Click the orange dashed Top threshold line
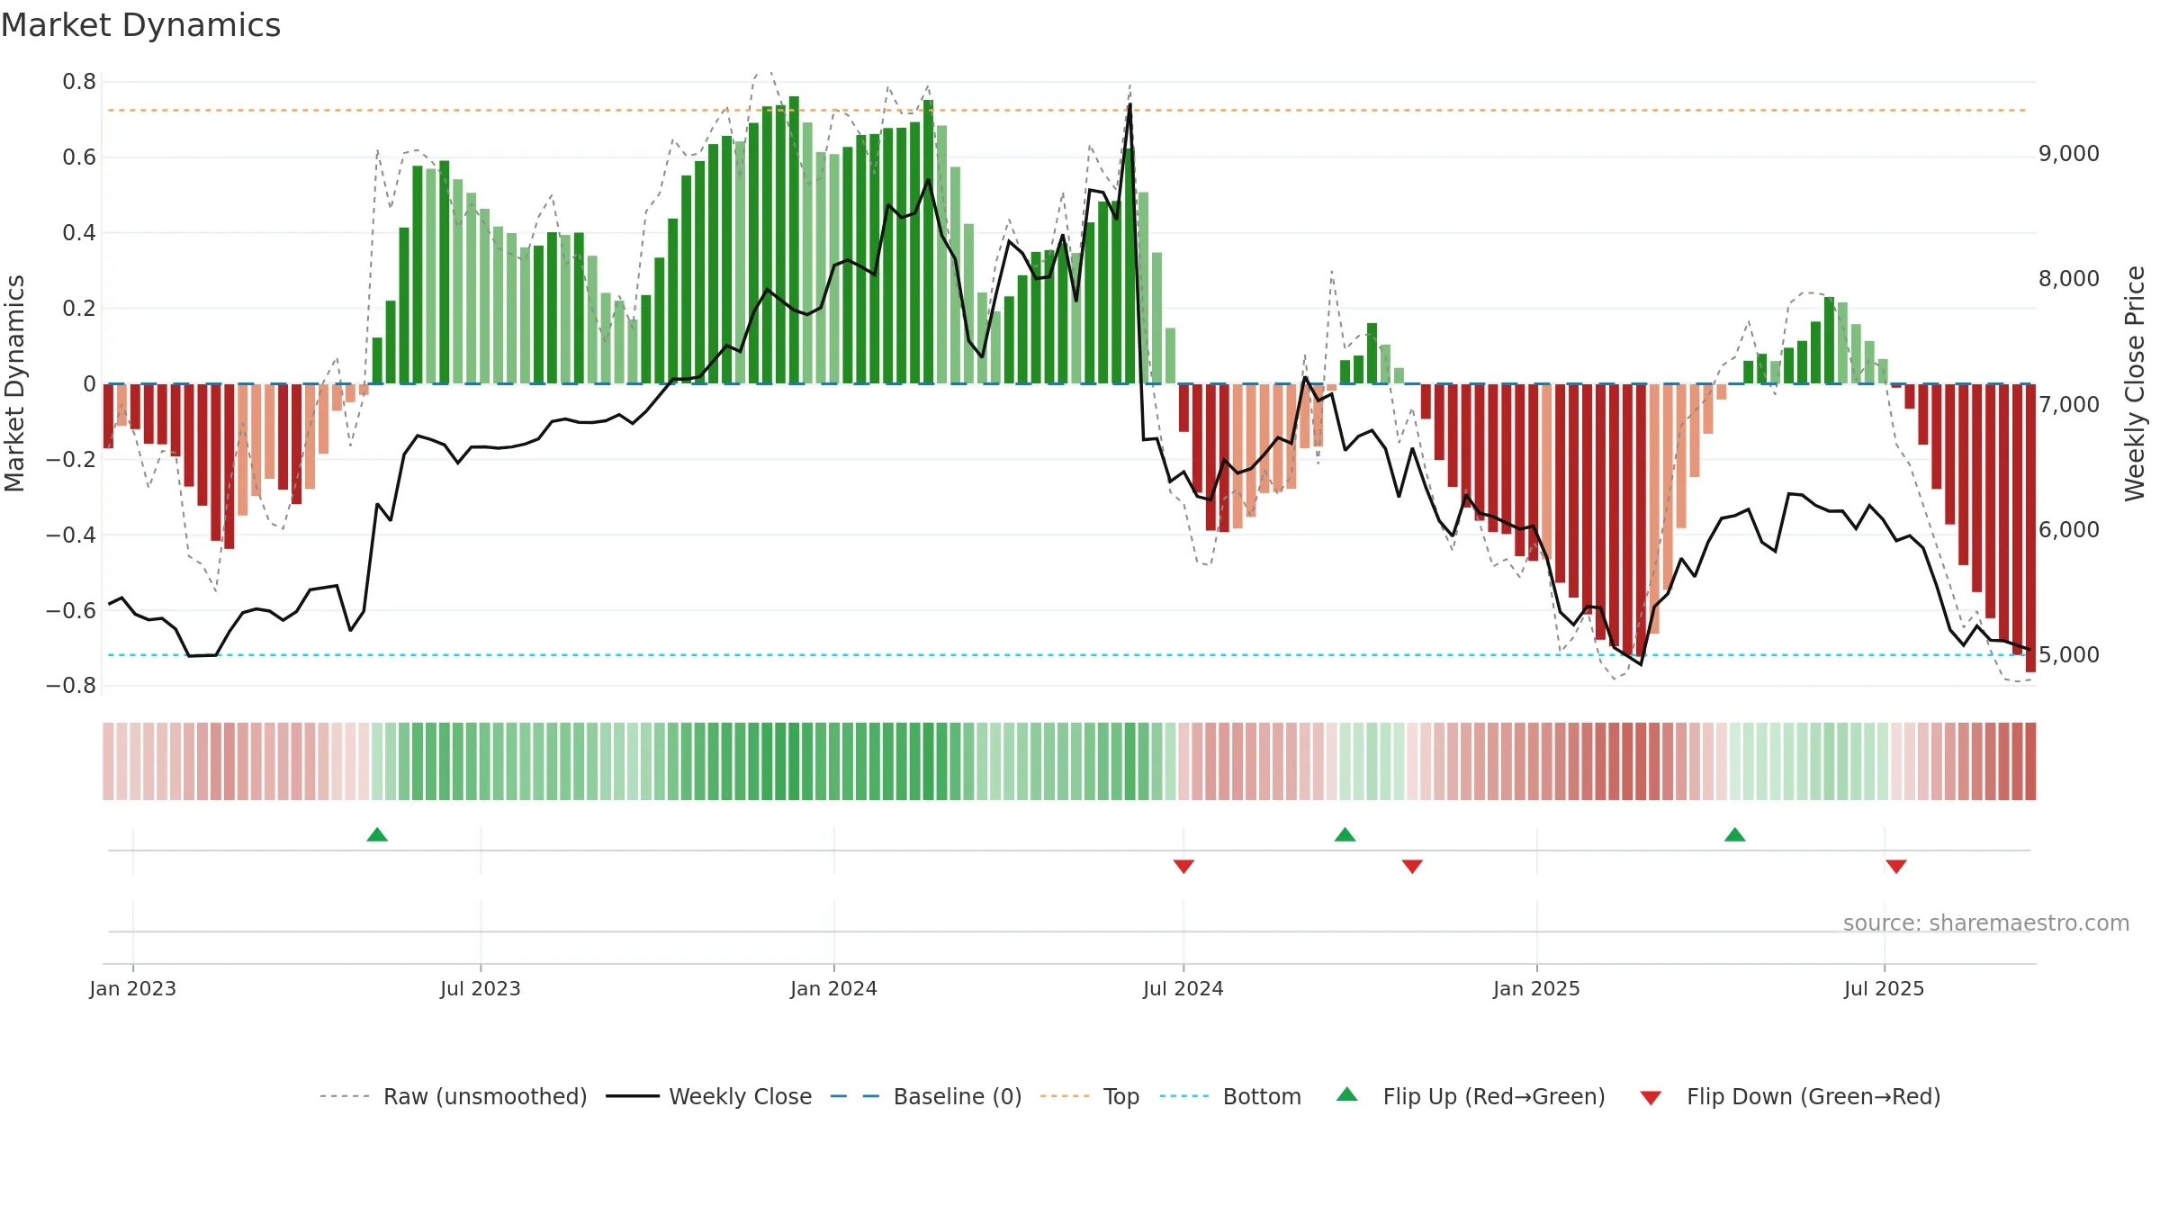2160x1215 pixels. (1067, 110)
